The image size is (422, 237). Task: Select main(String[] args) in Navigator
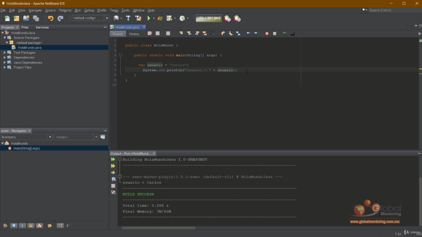(27, 148)
